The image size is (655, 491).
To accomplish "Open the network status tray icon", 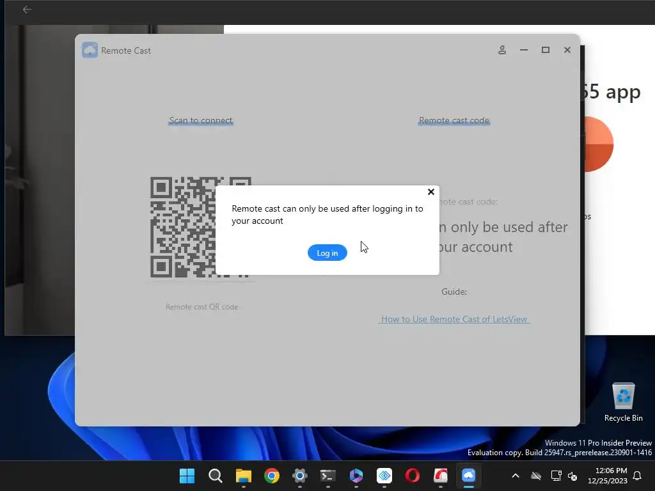I will (x=556, y=476).
